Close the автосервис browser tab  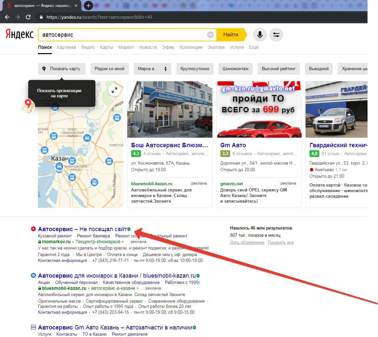pyautogui.click(x=76, y=6)
